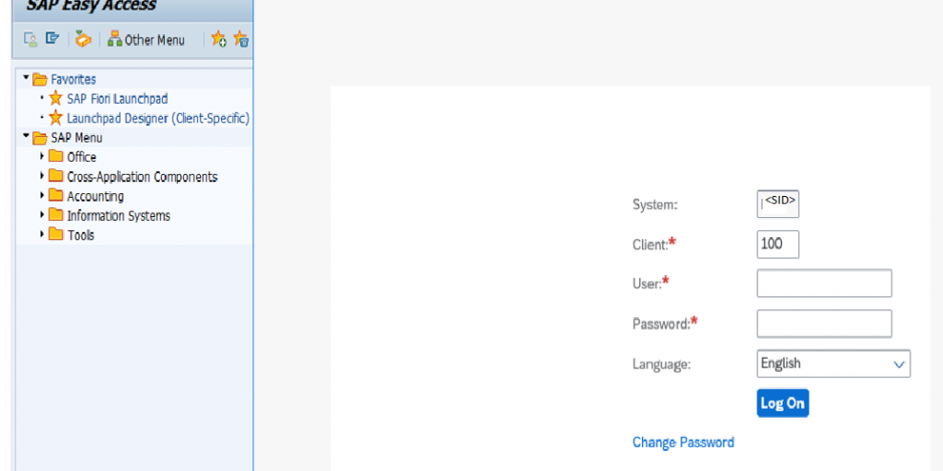
Task: Click the star icon beside Launchpad Designer
Action: (55, 118)
